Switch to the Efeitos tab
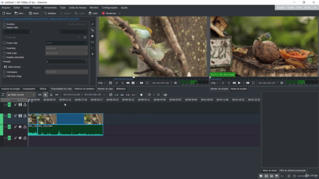The image size is (319, 179). click(x=43, y=89)
